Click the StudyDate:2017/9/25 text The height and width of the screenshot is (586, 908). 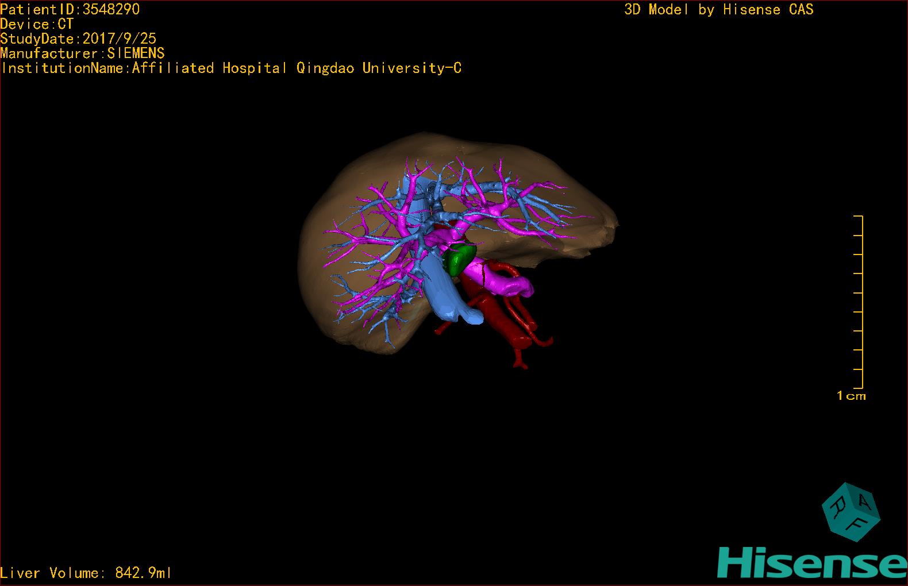[x=78, y=38]
